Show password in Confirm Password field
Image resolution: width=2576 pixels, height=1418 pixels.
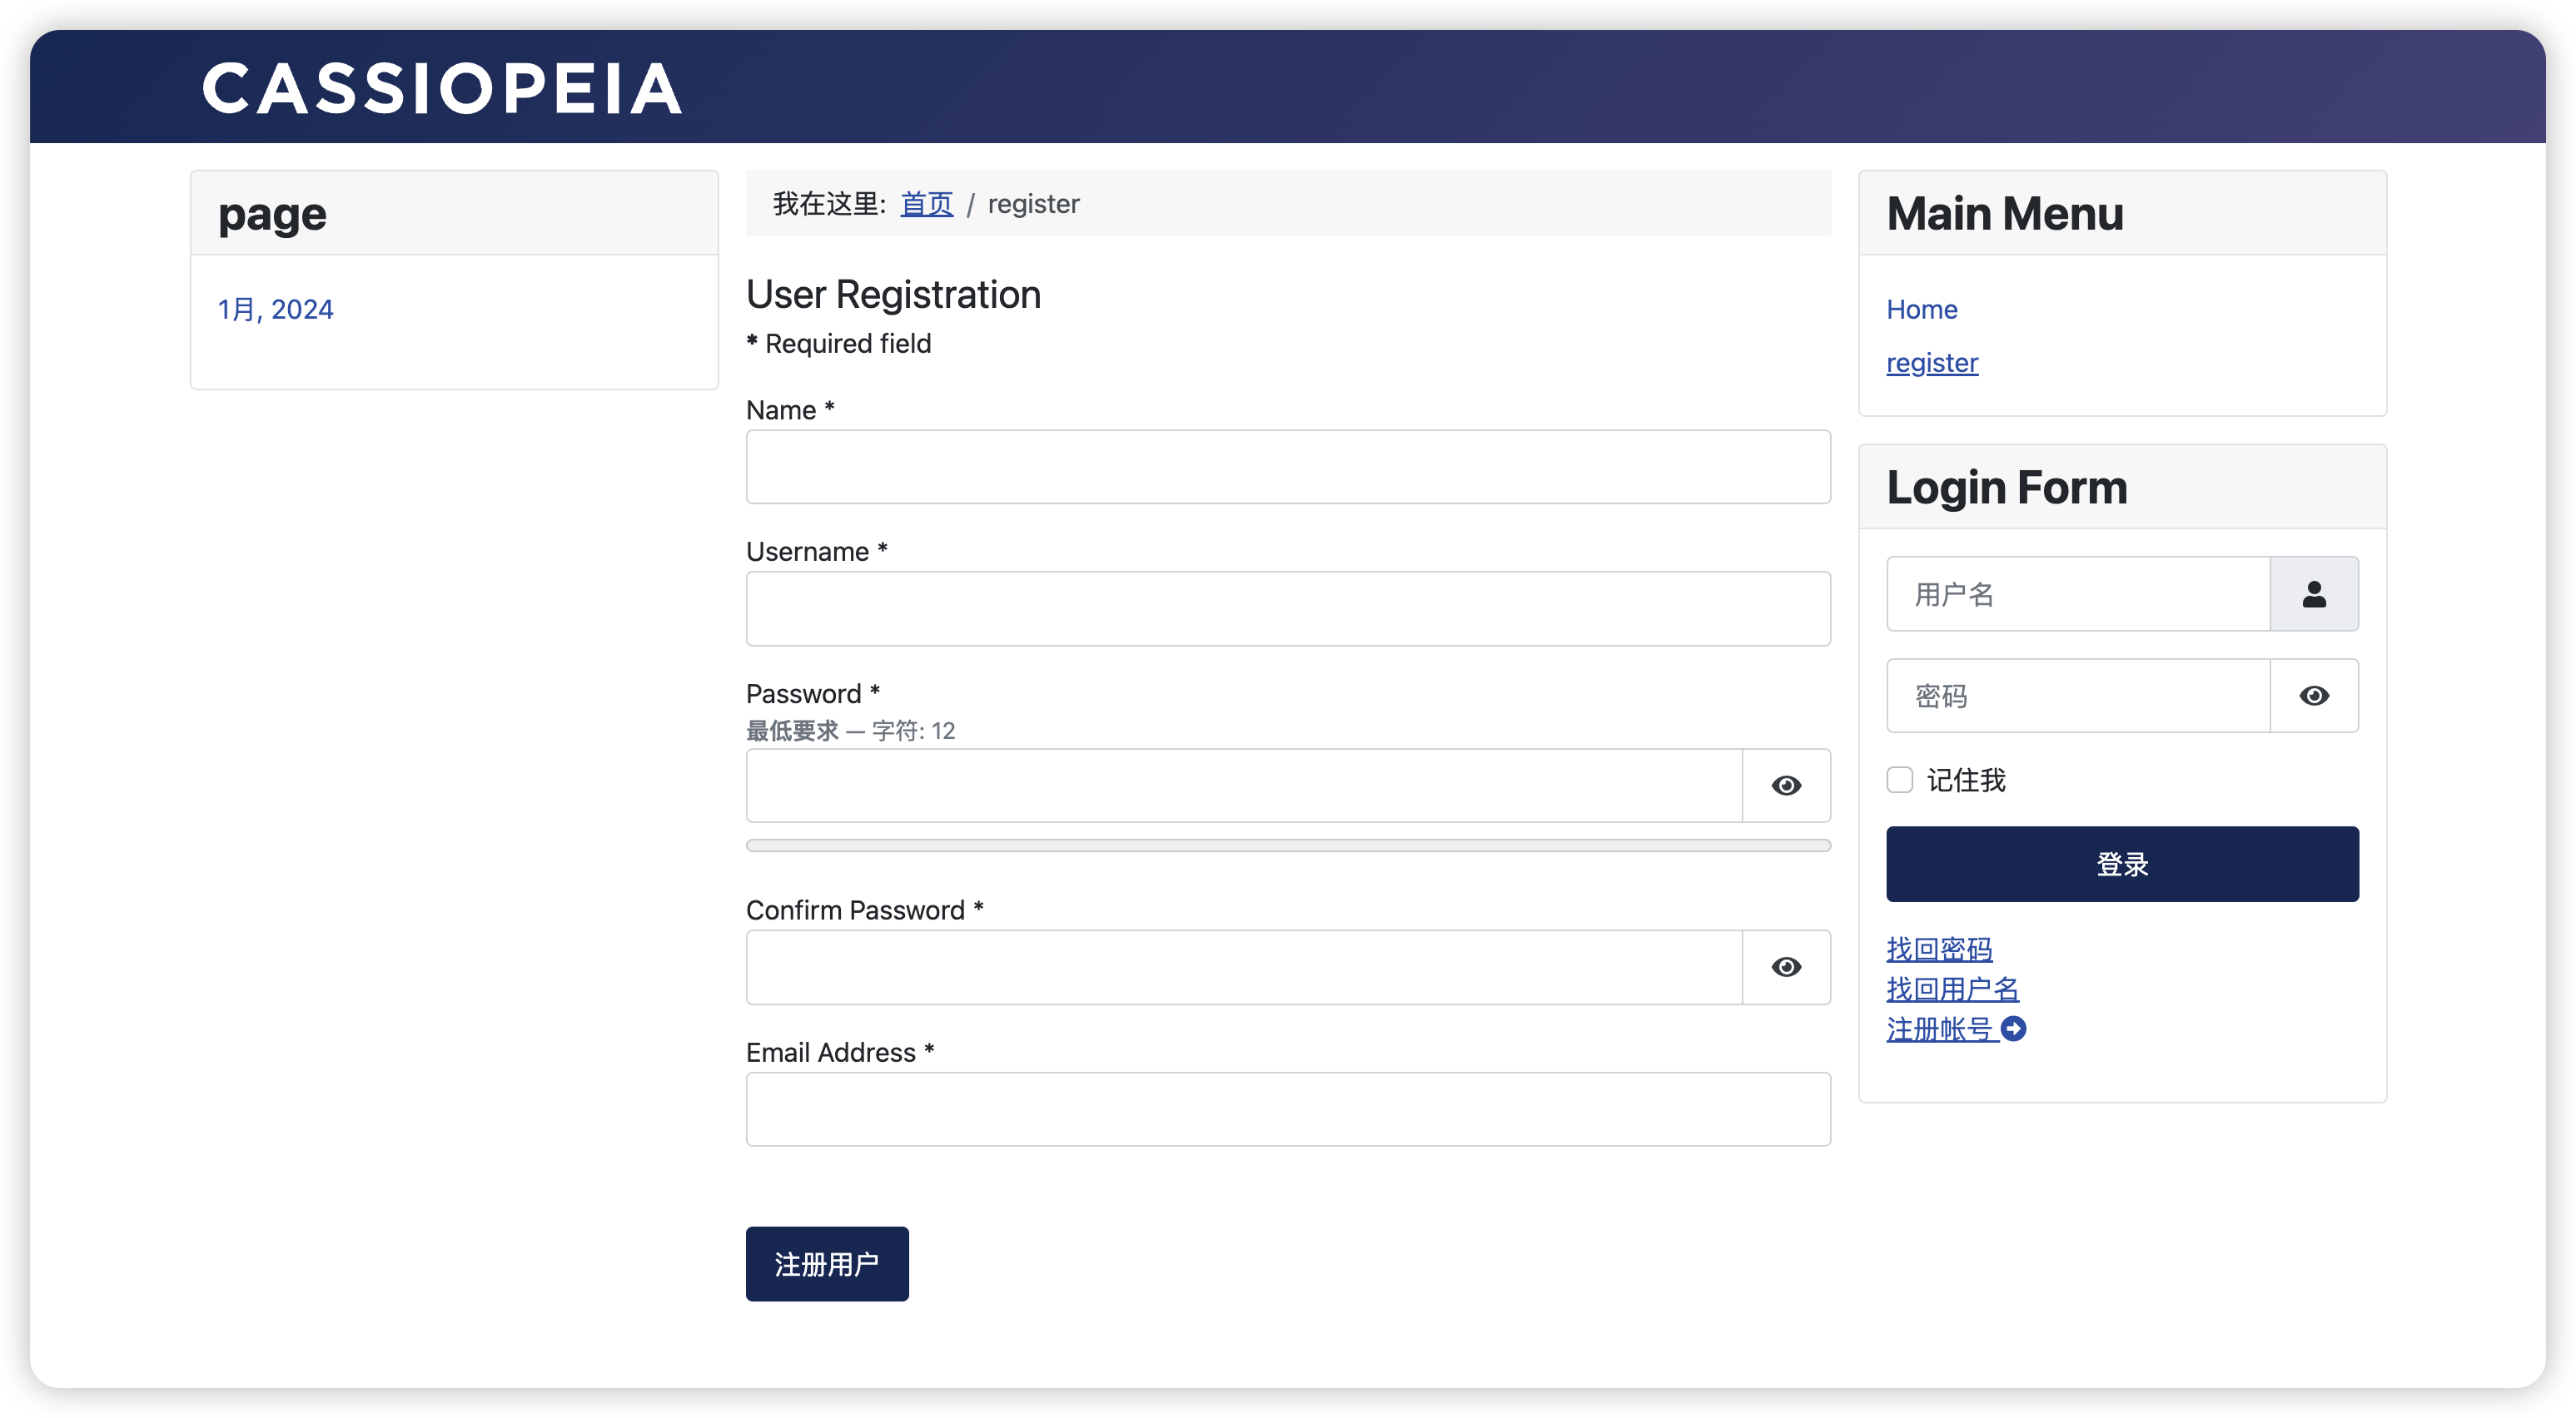pos(1786,967)
